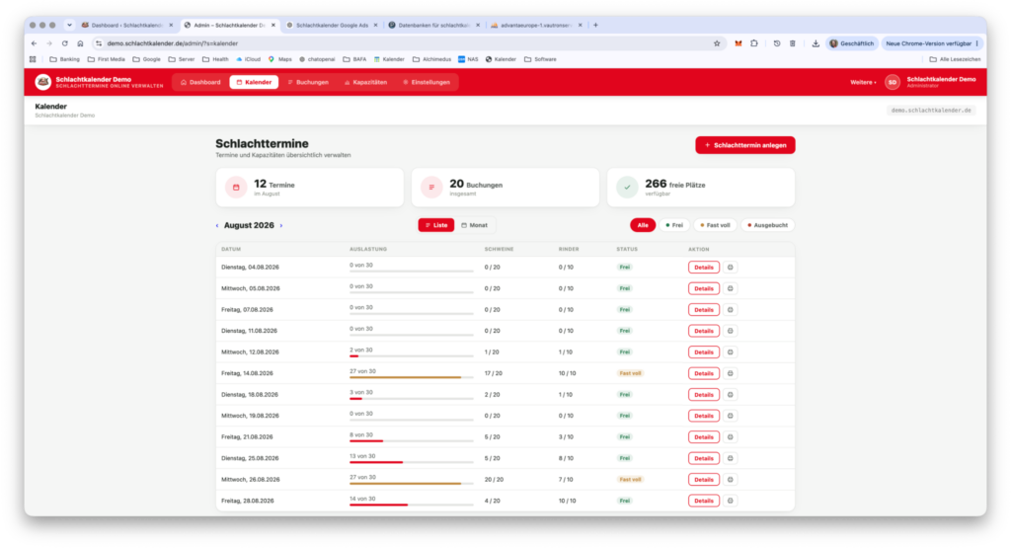Filter appointments by Fast voll status

[x=715, y=225]
